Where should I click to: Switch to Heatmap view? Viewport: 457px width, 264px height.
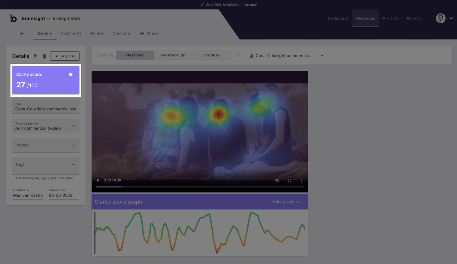[x=135, y=55]
